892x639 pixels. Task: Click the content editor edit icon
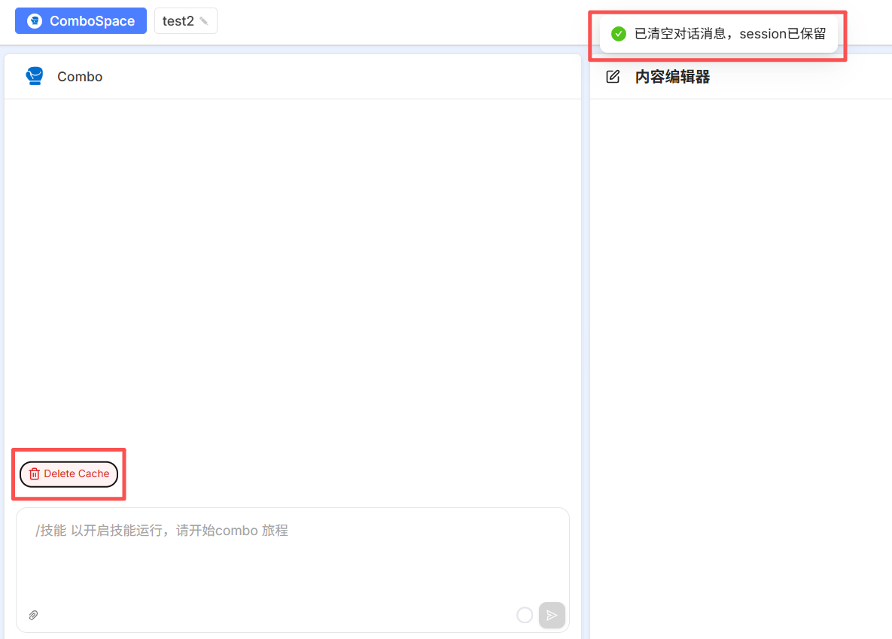pyautogui.click(x=613, y=77)
